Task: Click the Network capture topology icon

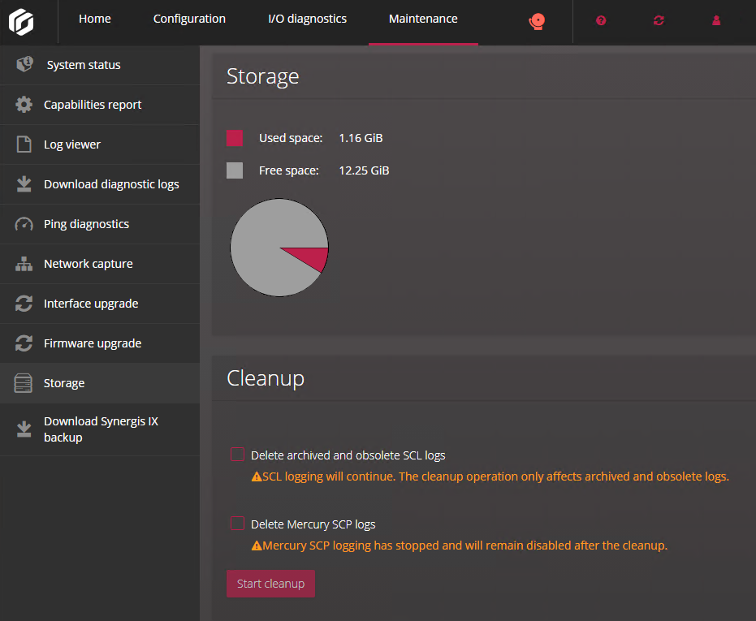Action: pos(24,264)
